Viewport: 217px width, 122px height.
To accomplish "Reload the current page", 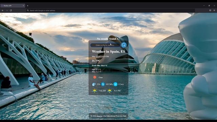I will [x=11, y=11].
